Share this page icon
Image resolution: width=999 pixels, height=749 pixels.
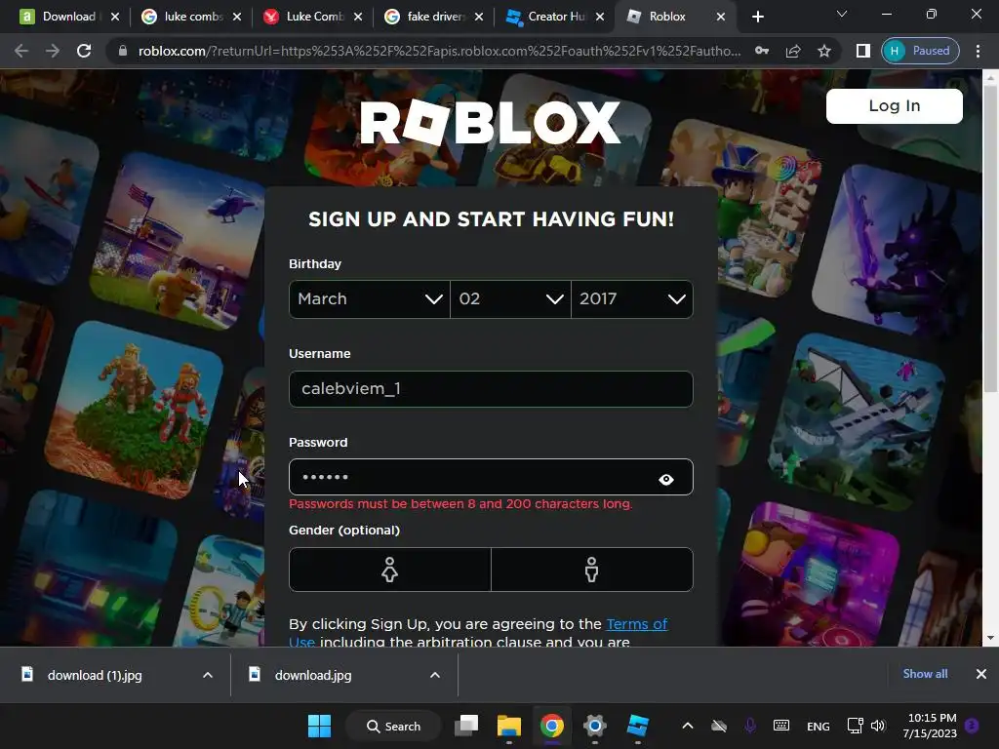793,51
